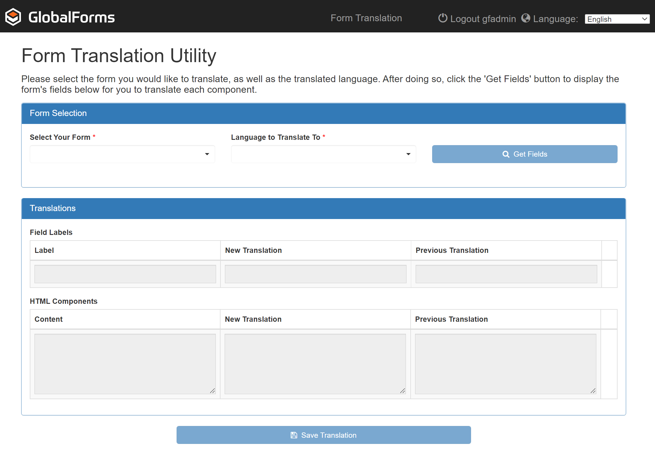Click the floppy disk save icon
Image resolution: width=655 pixels, height=461 pixels.
click(x=294, y=435)
